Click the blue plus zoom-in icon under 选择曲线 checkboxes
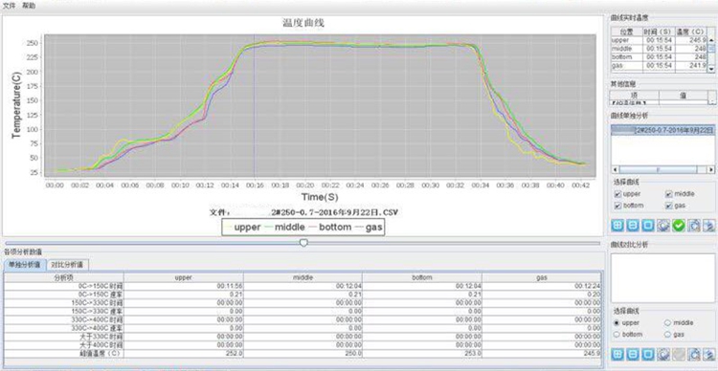Viewport: 718px width, 371px height. pyautogui.click(x=617, y=225)
